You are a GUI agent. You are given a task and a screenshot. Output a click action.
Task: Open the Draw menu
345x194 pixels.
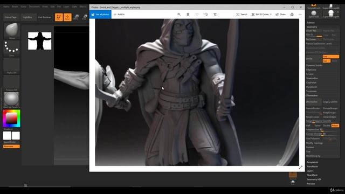pyautogui.click(x=45, y=6)
